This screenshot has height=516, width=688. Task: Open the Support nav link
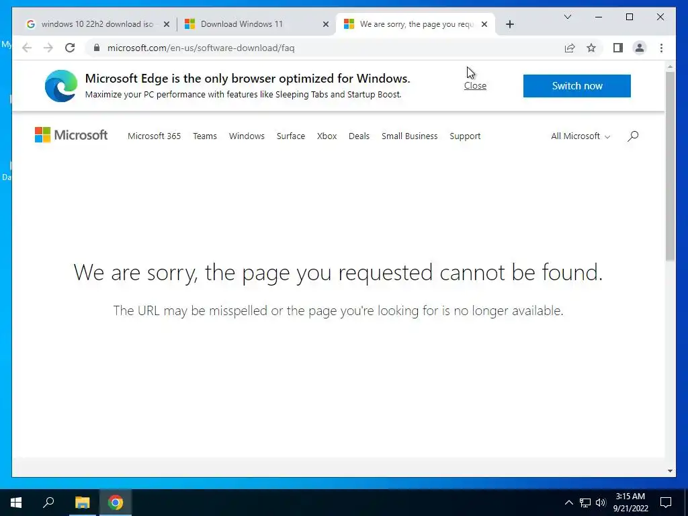(465, 136)
